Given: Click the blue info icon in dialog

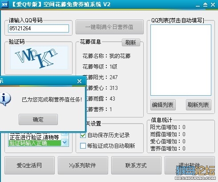Looking at the screenshot, I should click(5, 99).
